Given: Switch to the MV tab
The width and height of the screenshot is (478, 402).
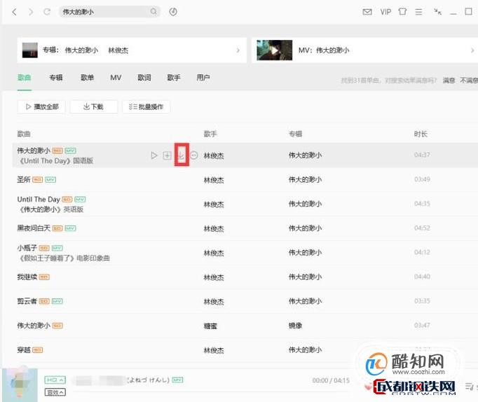Looking at the screenshot, I should [x=116, y=78].
